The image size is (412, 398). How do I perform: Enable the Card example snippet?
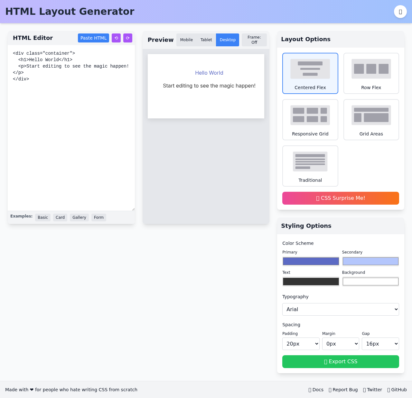[60, 218]
